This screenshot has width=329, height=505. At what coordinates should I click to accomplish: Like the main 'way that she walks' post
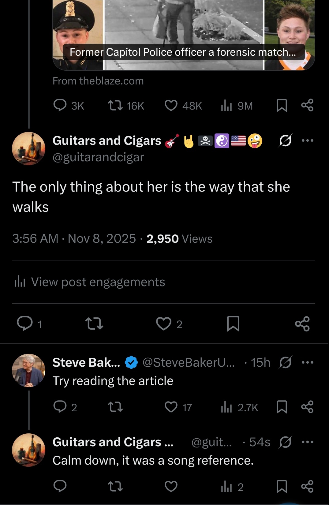(x=164, y=324)
